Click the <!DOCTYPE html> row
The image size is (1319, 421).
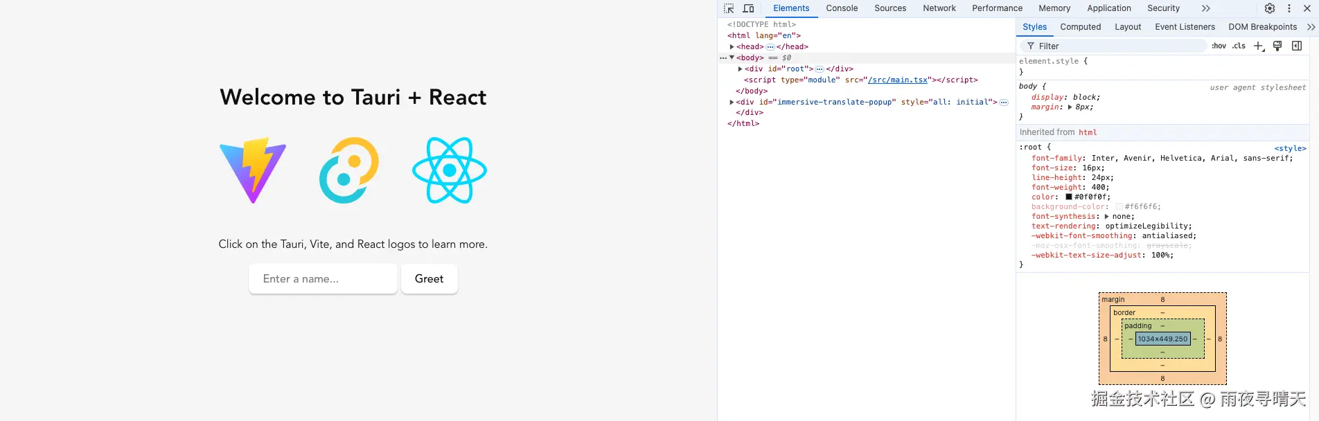761,24
